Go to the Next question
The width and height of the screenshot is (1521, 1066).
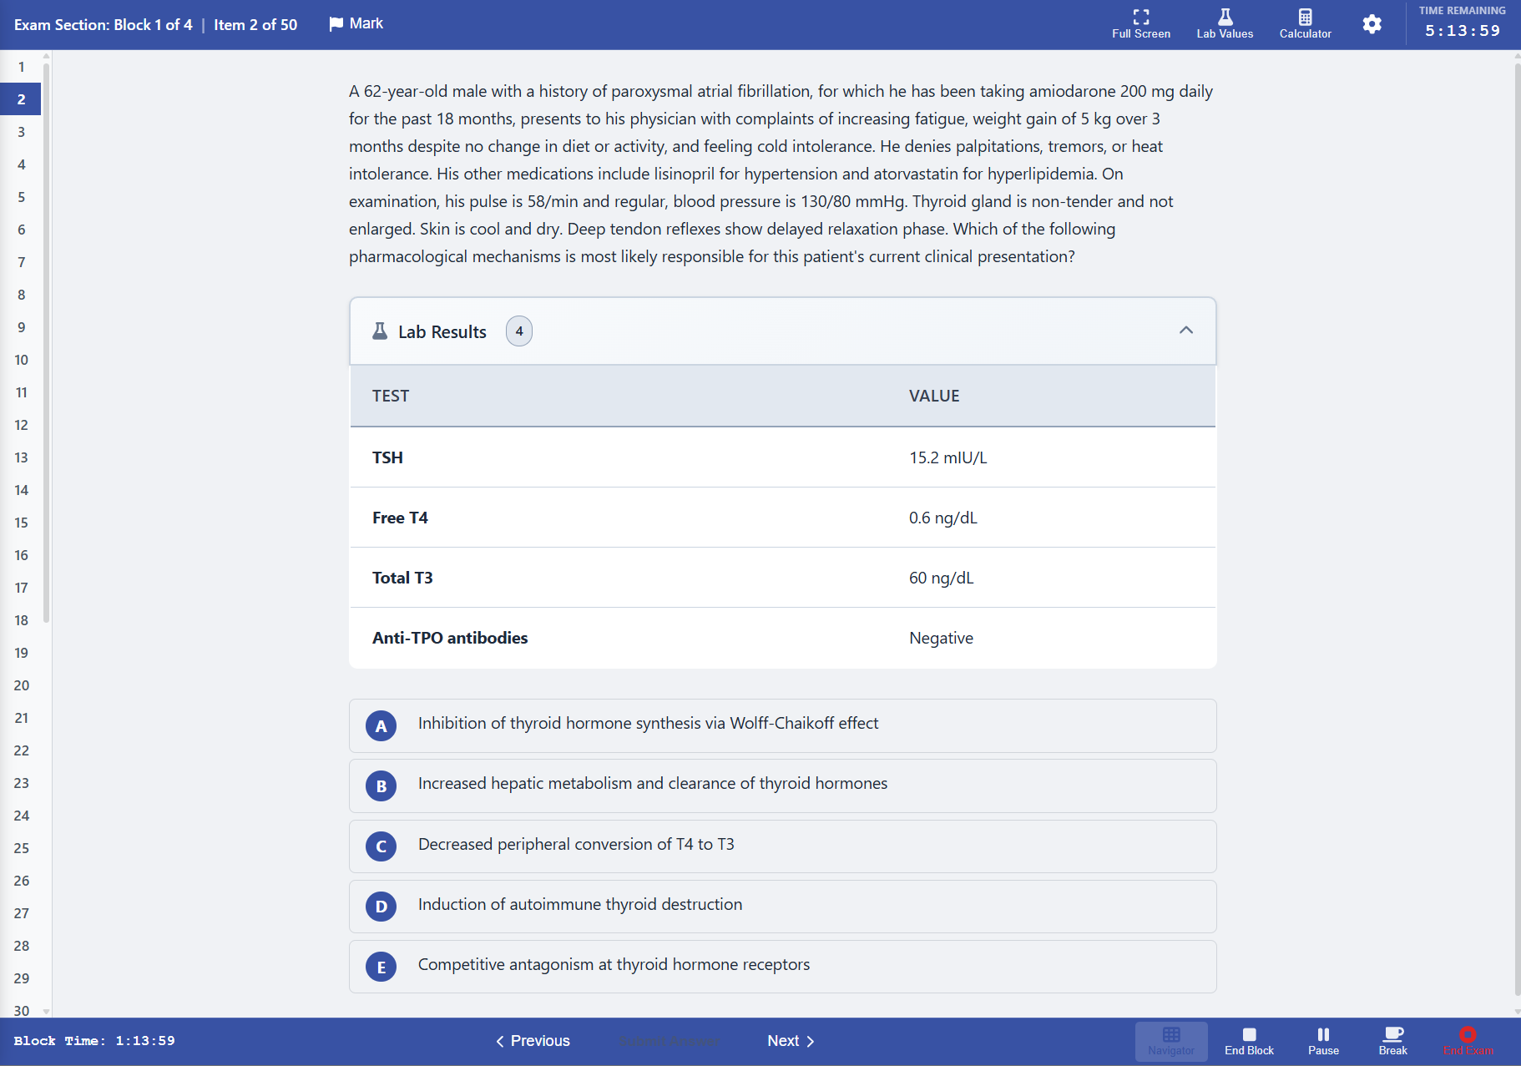[x=790, y=1041]
